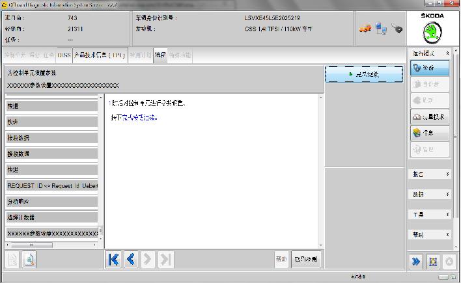Click the double right-arrow icon at bottom right
This screenshot has height=283, width=461.
tap(415, 262)
